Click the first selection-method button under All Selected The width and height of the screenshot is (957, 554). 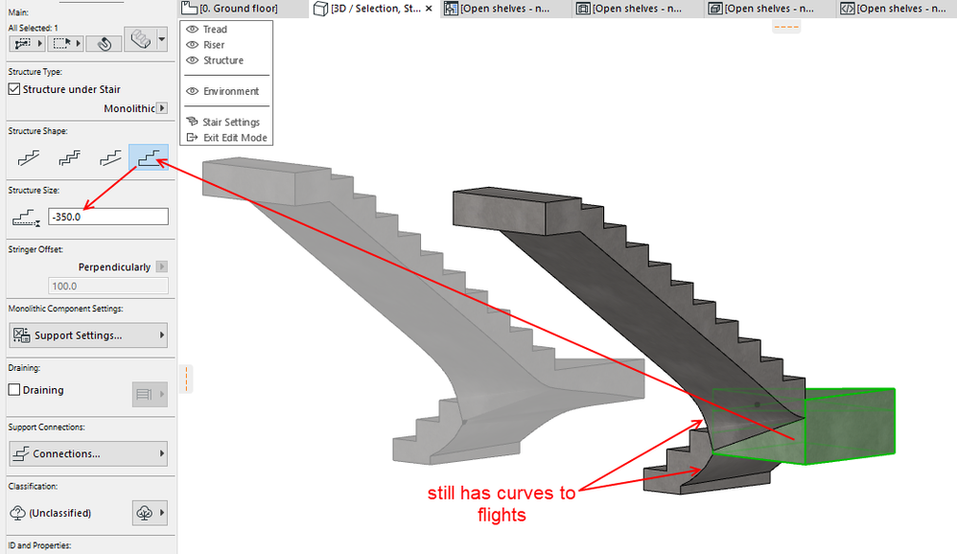tap(27, 43)
